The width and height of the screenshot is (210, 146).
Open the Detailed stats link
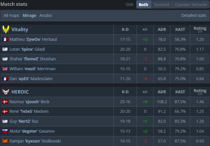tap(194, 15)
